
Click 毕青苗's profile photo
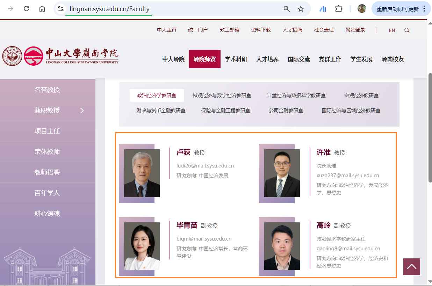click(142, 246)
